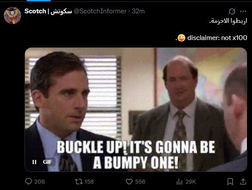The height and width of the screenshot is (190, 252).
Task: Open the 32m timestamp permalink
Action: pyautogui.click(x=138, y=11)
